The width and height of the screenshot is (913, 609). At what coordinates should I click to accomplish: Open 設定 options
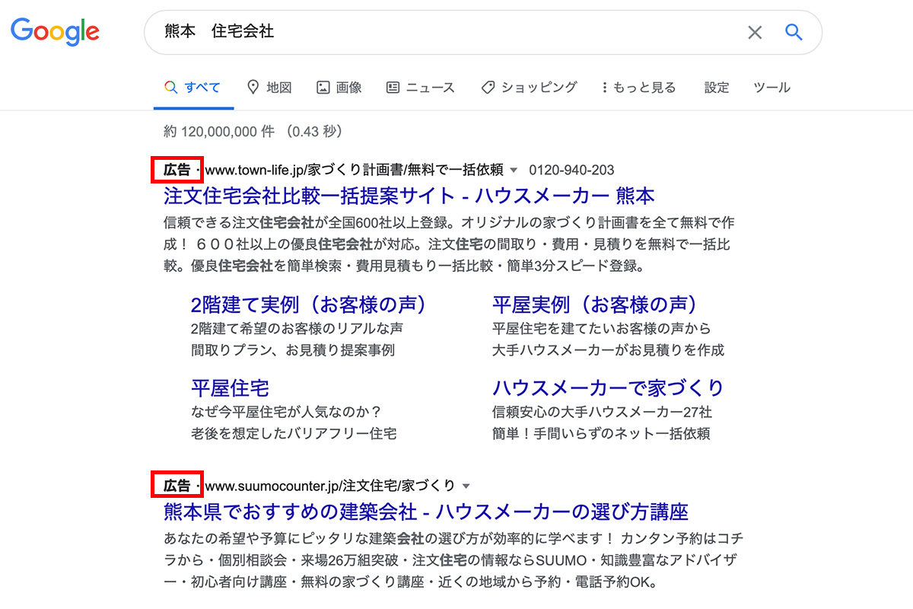717,88
